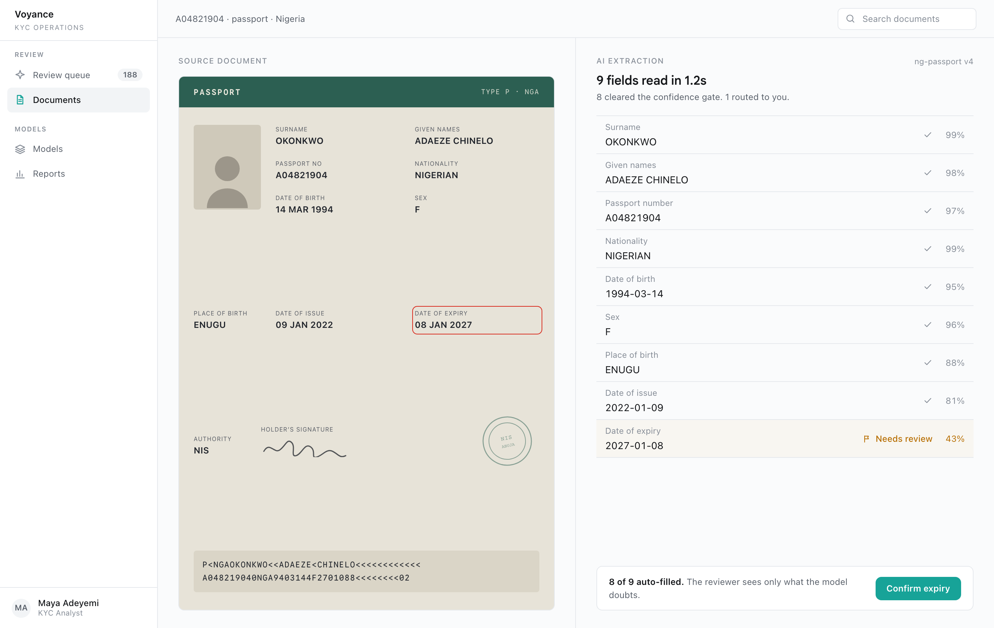Click the checkmark on Passport number row

927,211
